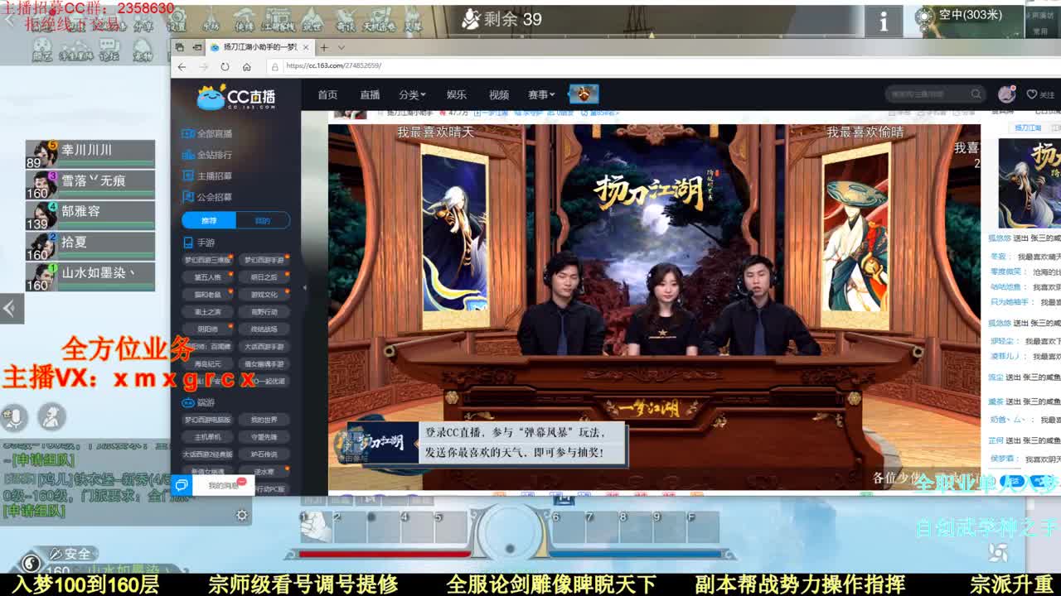Click the search magnifier icon
This screenshot has height=596, width=1061.
coord(976,94)
